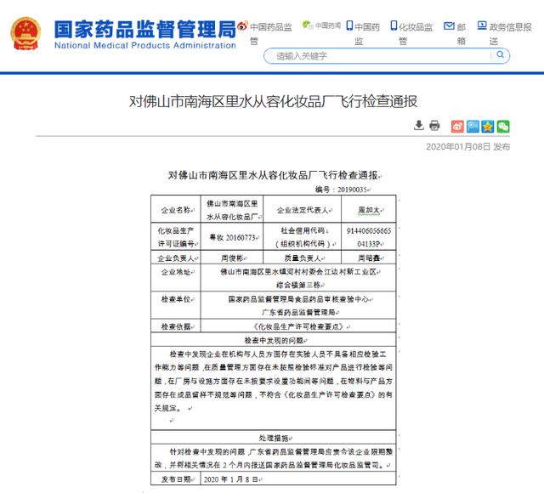This screenshot has width=544, height=493.
Task: Click the WeChat icon in header
Action: pos(308,25)
